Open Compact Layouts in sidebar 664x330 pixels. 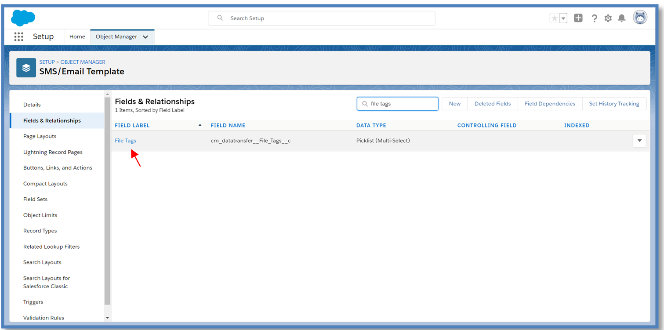[45, 184]
